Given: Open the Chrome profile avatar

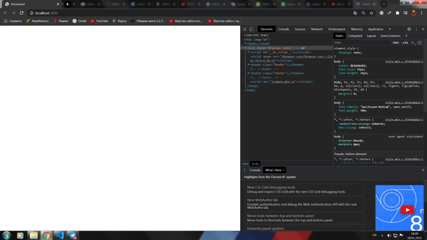Looking at the screenshot, I should (414, 13).
